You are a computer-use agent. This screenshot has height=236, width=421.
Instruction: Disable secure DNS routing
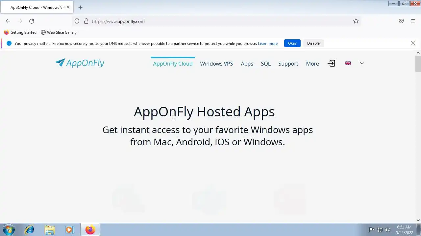pos(313,43)
